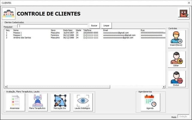Click the Exibição mode button
Viewport: 192px width, 120px height.
click(183, 116)
